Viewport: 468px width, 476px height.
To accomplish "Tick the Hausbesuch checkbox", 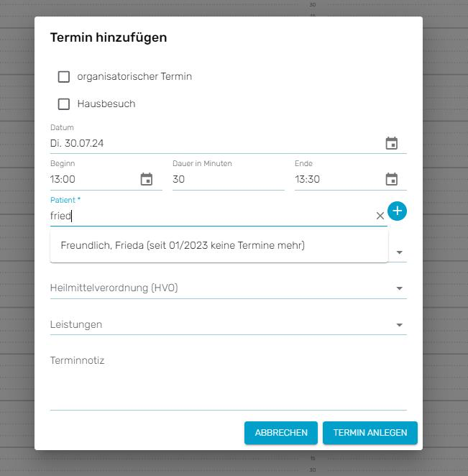I will [x=64, y=104].
